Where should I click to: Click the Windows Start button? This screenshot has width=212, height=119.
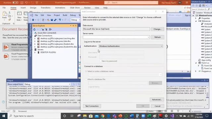tap(4, 116)
